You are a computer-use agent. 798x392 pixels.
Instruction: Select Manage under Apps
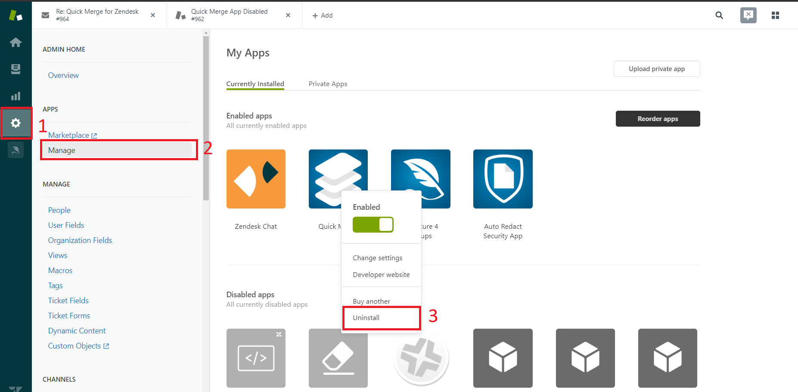click(117, 150)
